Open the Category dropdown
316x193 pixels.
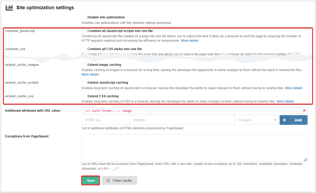(257, 120)
